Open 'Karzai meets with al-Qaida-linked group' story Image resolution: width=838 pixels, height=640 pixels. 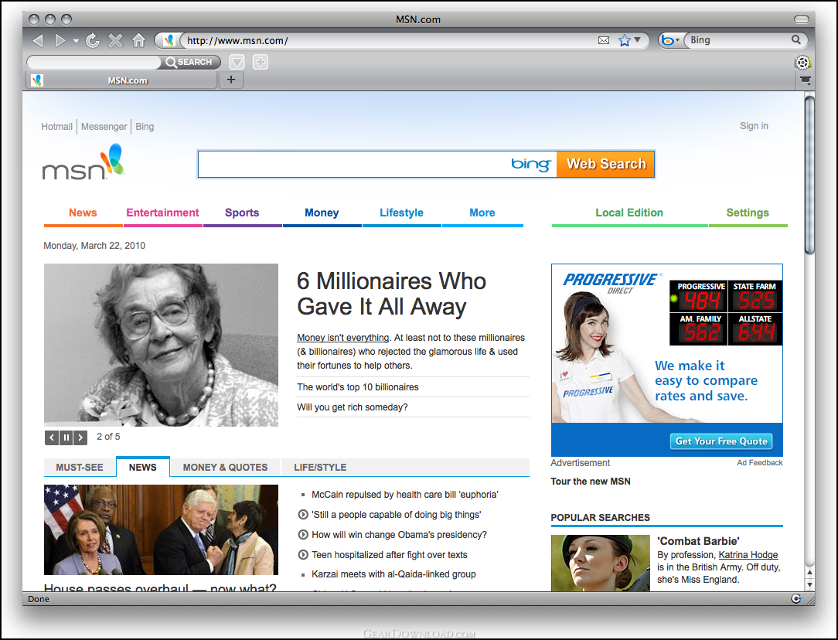(393, 574)
